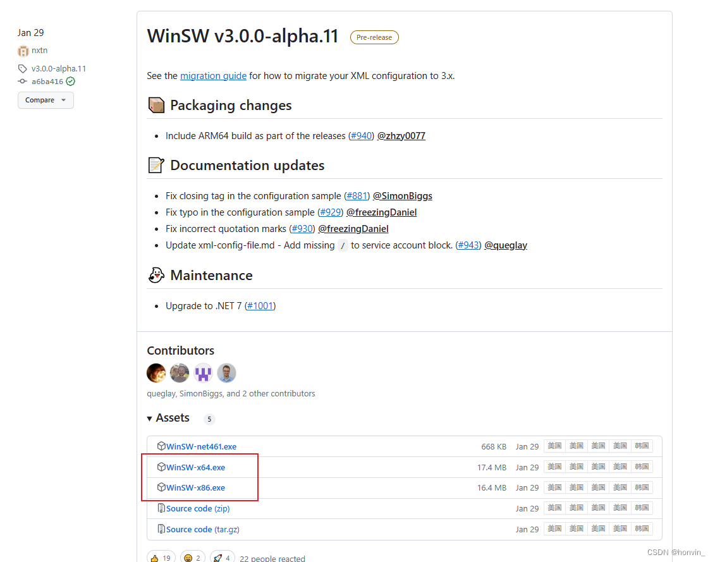Open the Compare dropdown
The image size is (715, 562).
(x=46, y=100)
